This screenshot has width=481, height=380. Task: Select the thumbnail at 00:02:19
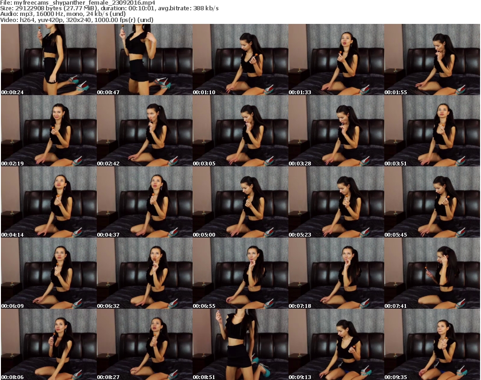[48, 131]
